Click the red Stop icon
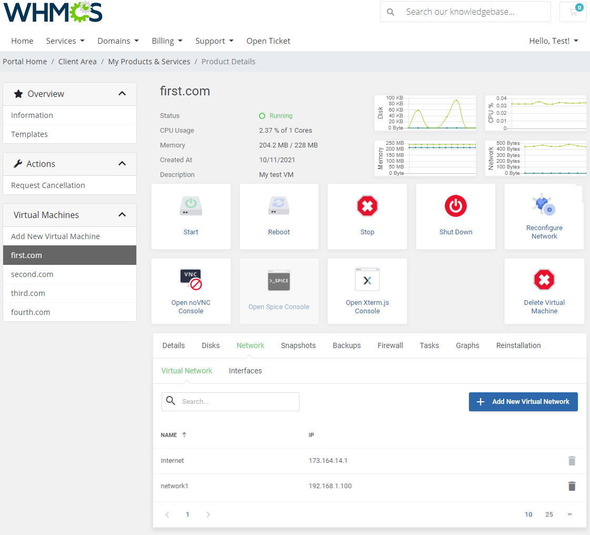The height and width of the screenshot is (535, 590). coord(367,206)
